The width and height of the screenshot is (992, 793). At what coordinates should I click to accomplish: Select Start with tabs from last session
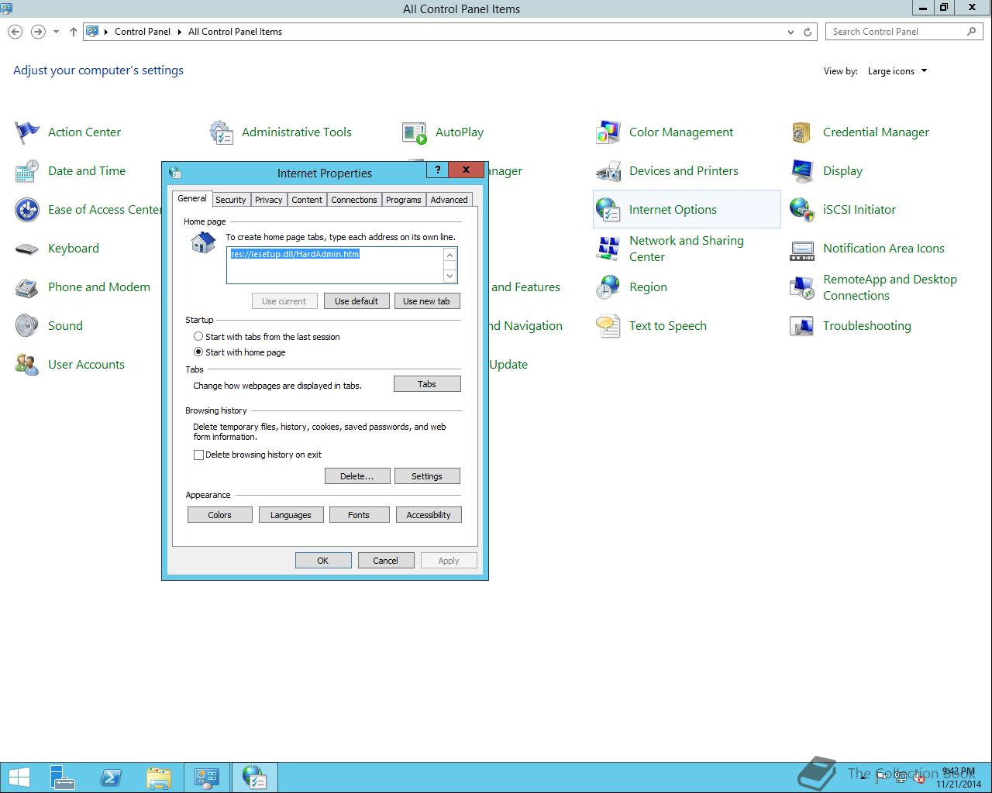[198, 337]
